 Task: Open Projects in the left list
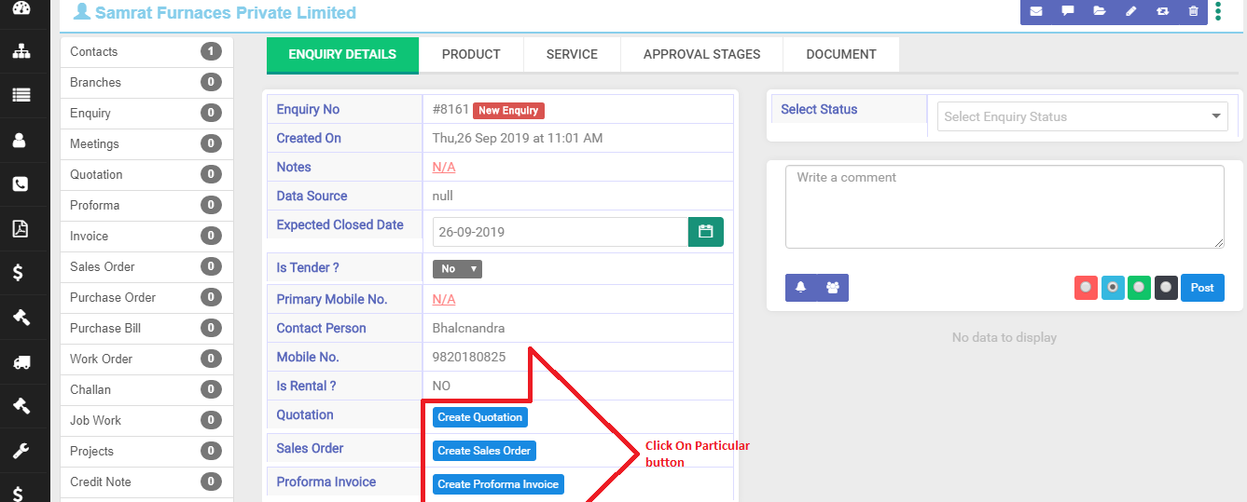146,452
